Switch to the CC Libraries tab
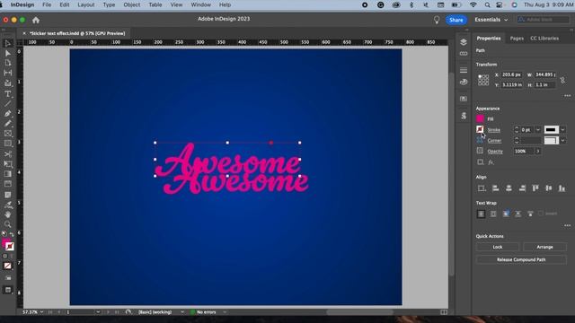 tap(544, 38)
